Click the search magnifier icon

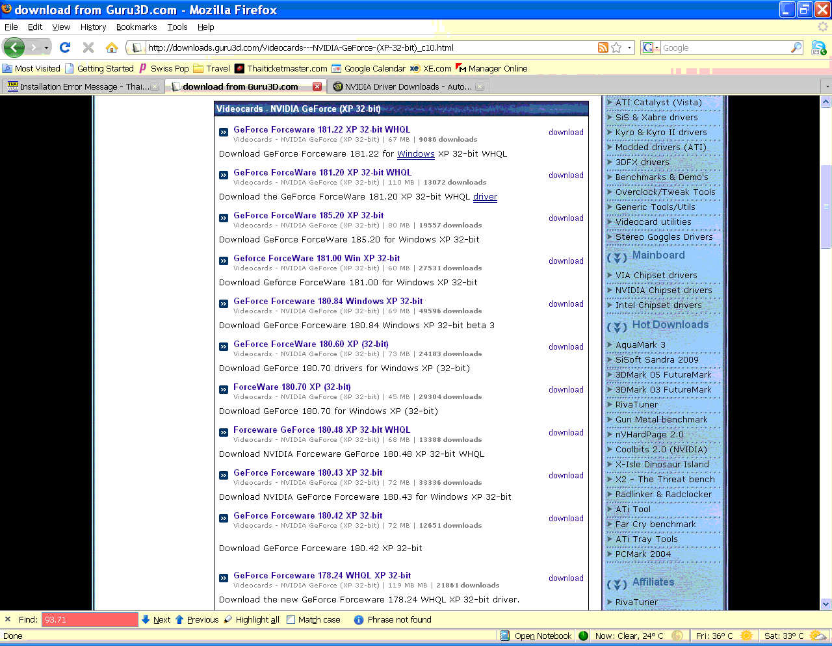click(796, 47)
